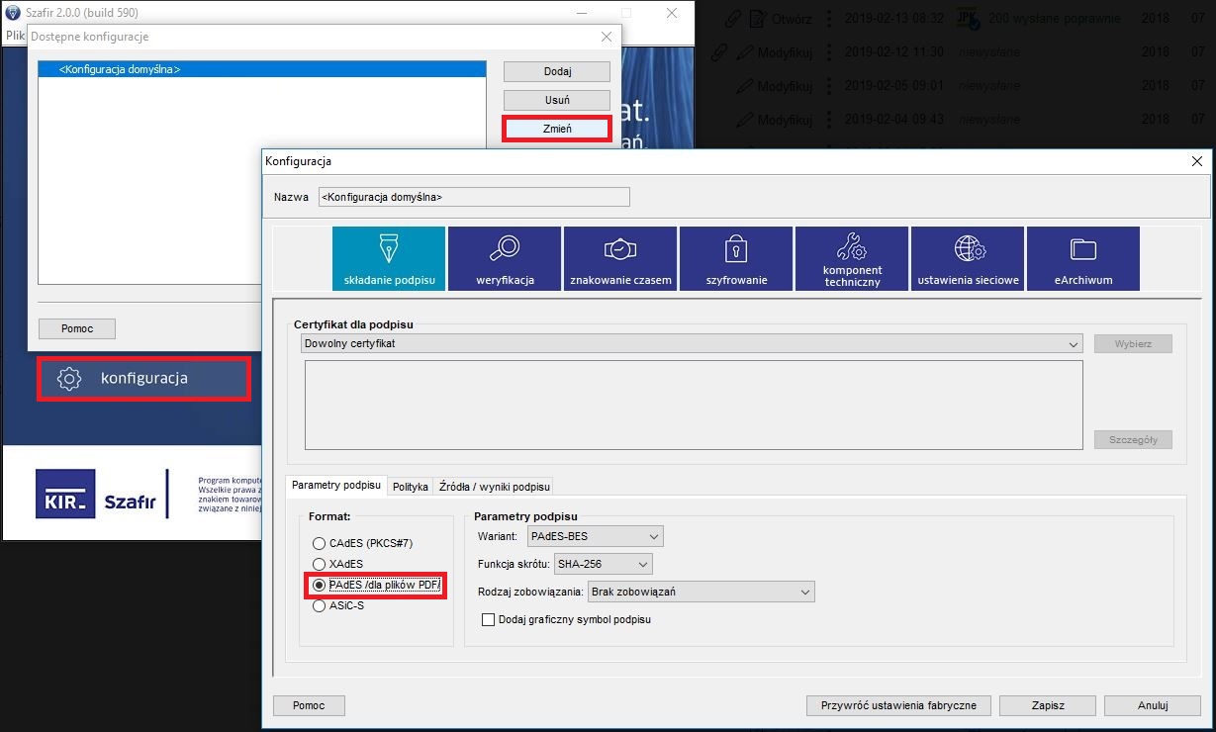Close the Konfiguracja dialog
The height and width of the screenshot is (732, 1216).
tap(1197, 160)
